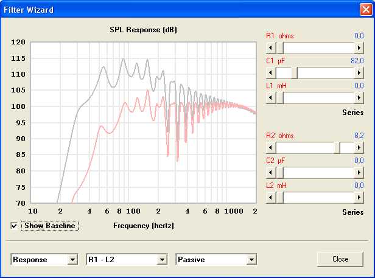Click right arrow of C2 µF slider

coord(359,173)
